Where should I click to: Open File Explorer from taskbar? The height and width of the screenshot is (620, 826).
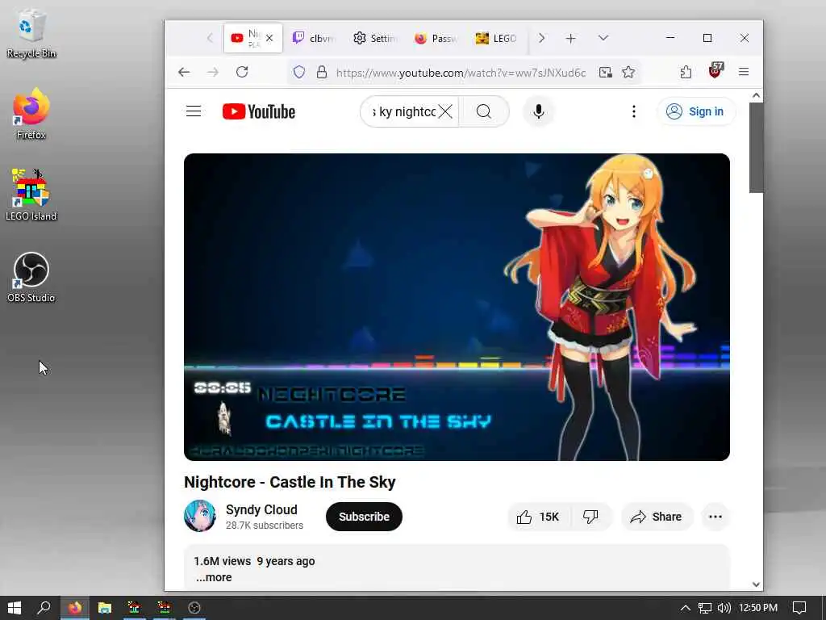(x=105, y=608)
